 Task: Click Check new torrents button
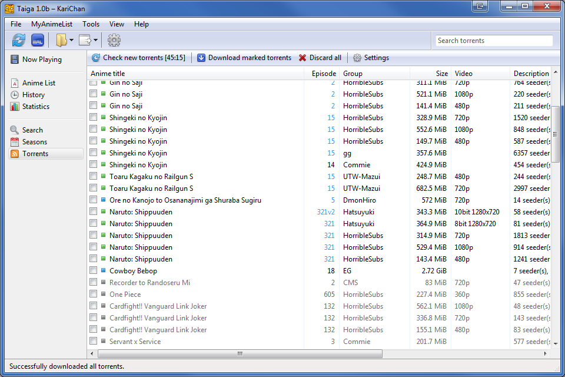tap(139, 58)
